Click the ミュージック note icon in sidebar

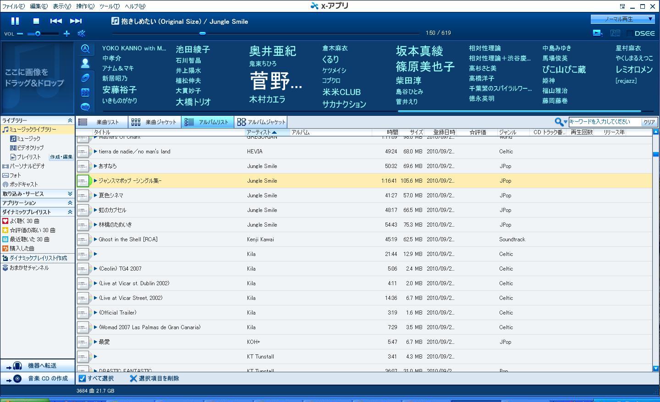(x=13, y=139)
